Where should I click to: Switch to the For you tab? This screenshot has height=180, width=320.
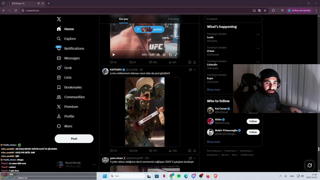(123, 19)
